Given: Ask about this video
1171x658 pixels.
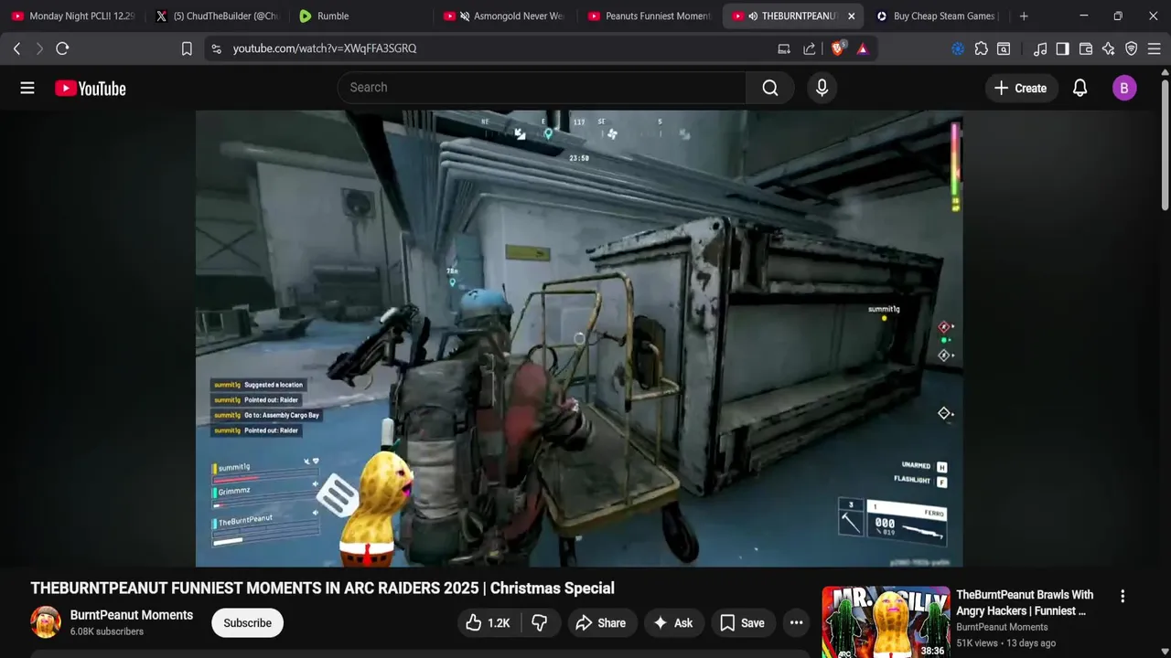Looking at the screenshot, I should pos(673,623).
